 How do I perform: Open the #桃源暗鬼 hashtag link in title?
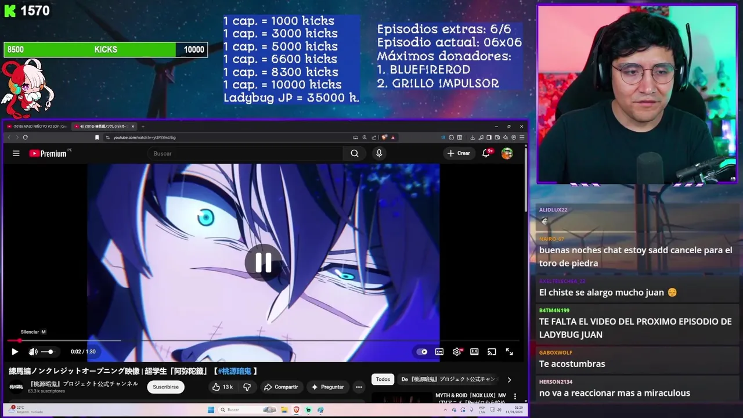pyautogui.click(x=235, y=371)
